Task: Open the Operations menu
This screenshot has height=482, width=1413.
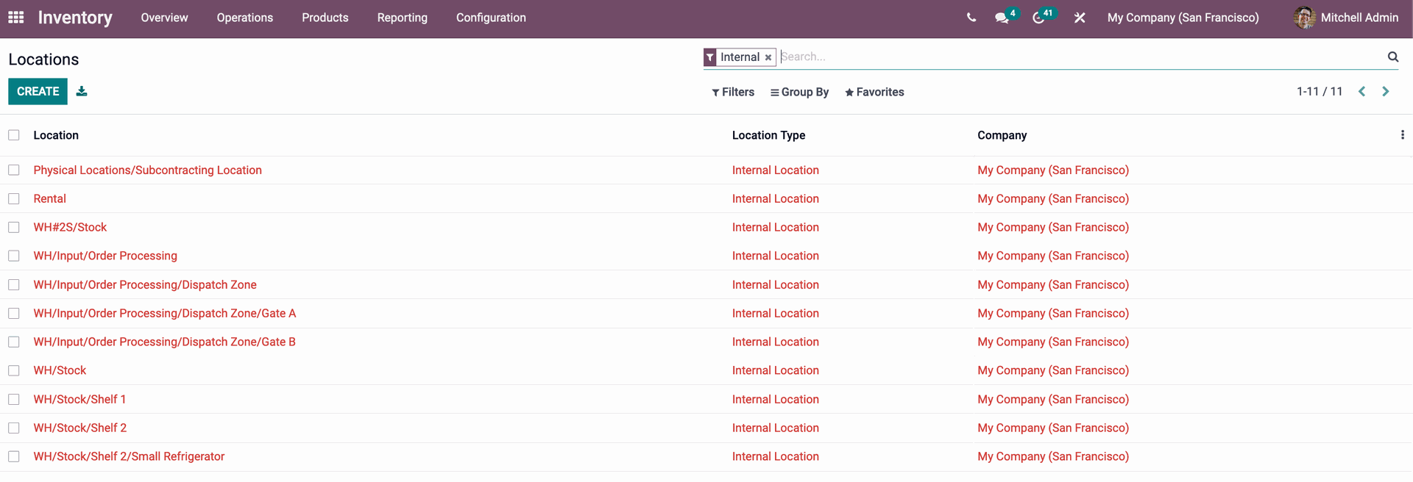Action: point(245,18)
